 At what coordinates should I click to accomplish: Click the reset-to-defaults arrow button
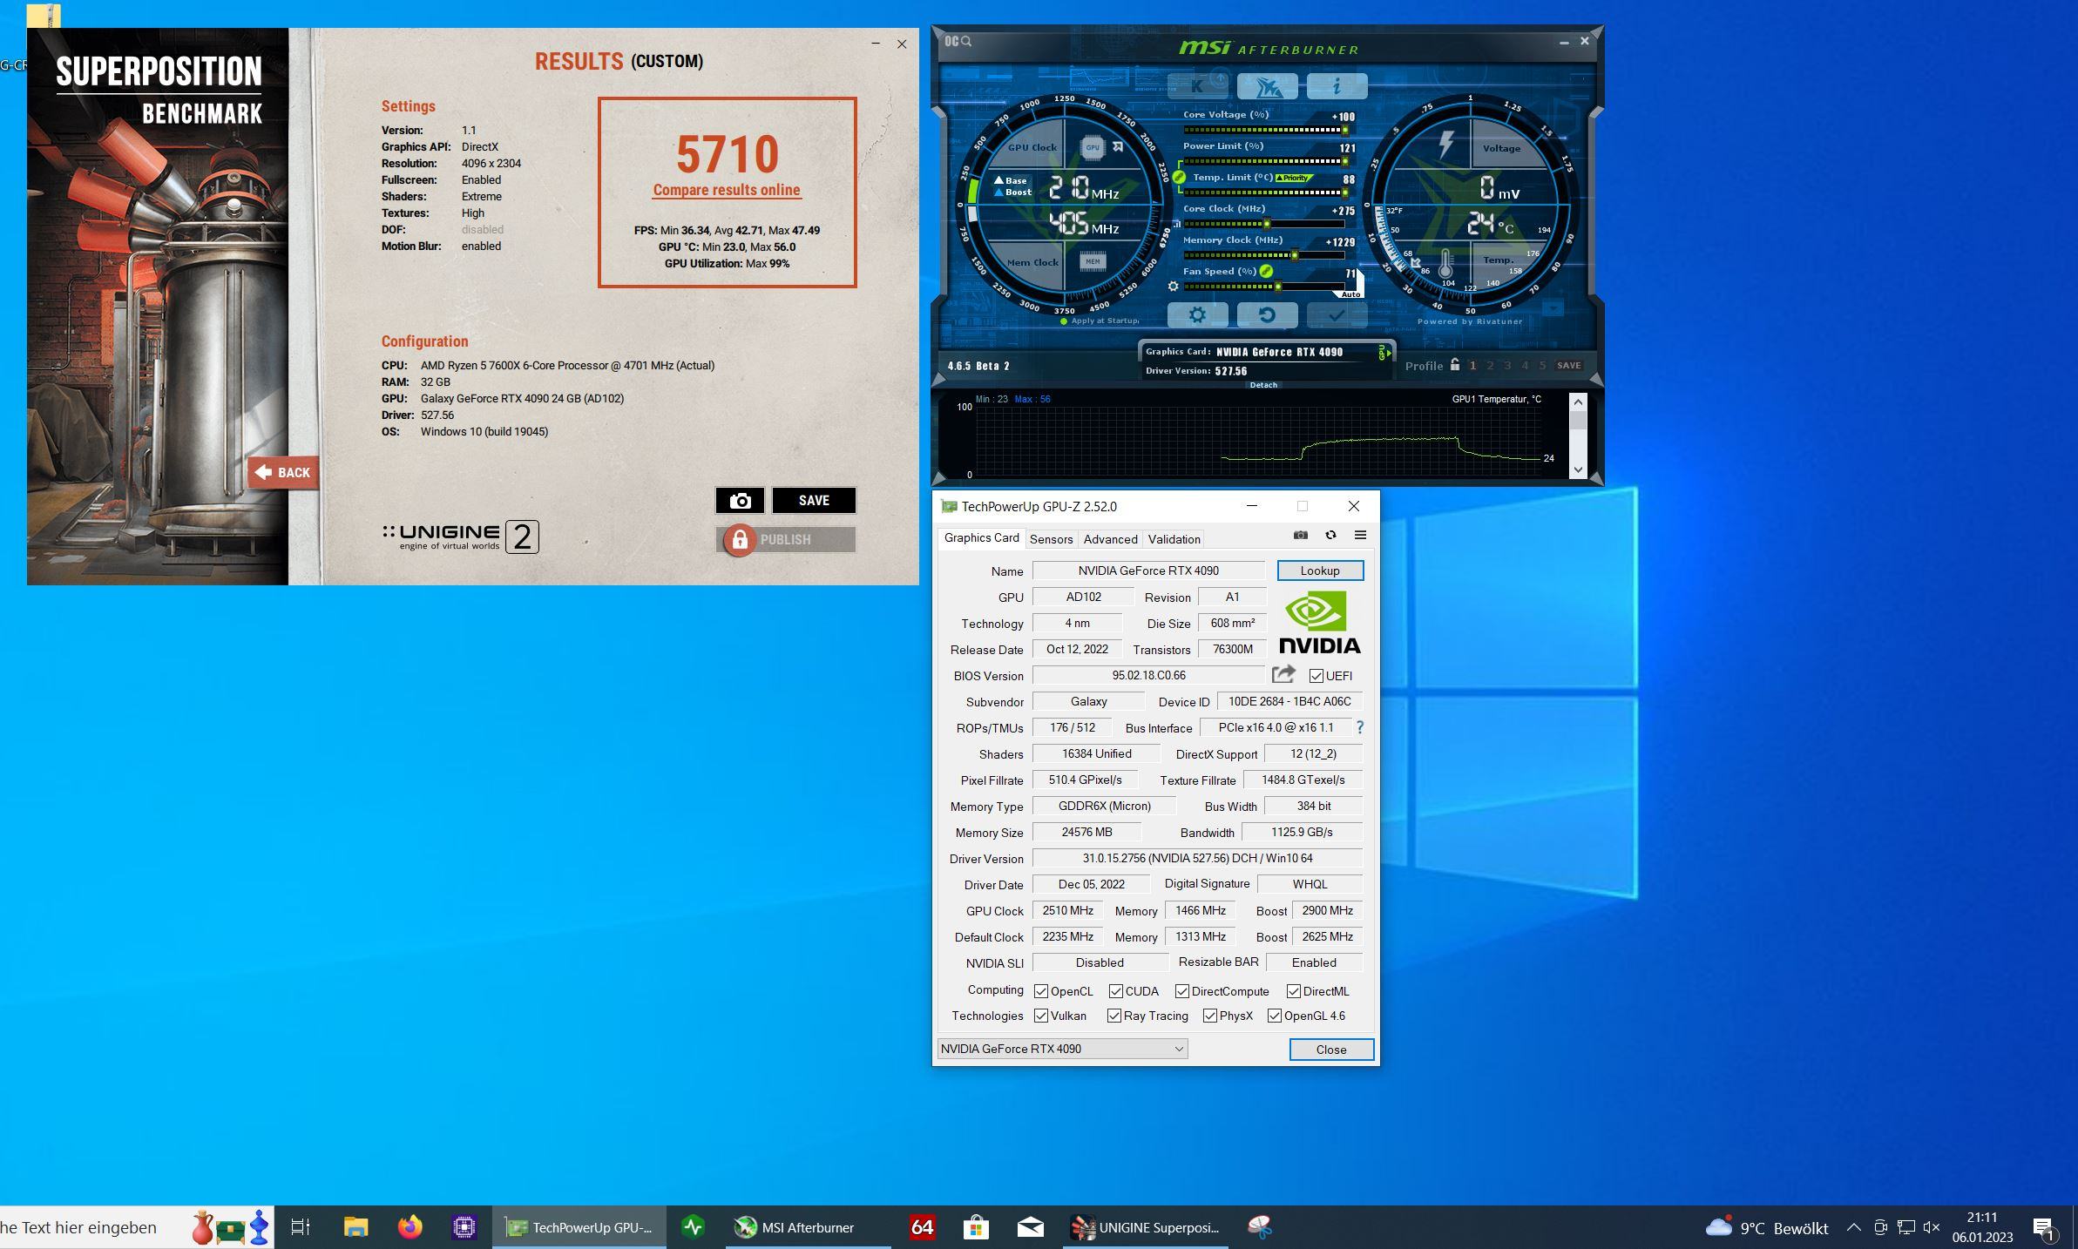tap(1267, 315)
